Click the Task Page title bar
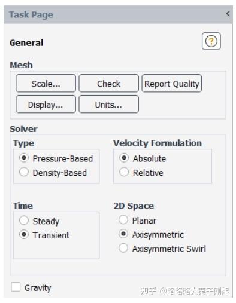The height and width of the screenshot is (303, 236). coord(118,14)
